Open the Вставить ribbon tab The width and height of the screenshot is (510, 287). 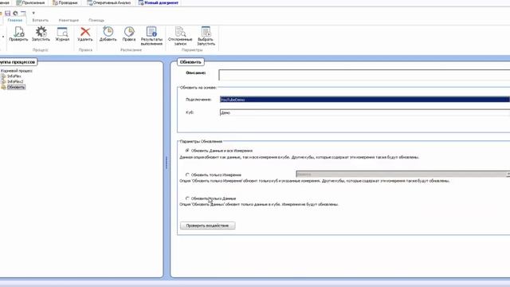pyautogui.click(x=41, y=20)
